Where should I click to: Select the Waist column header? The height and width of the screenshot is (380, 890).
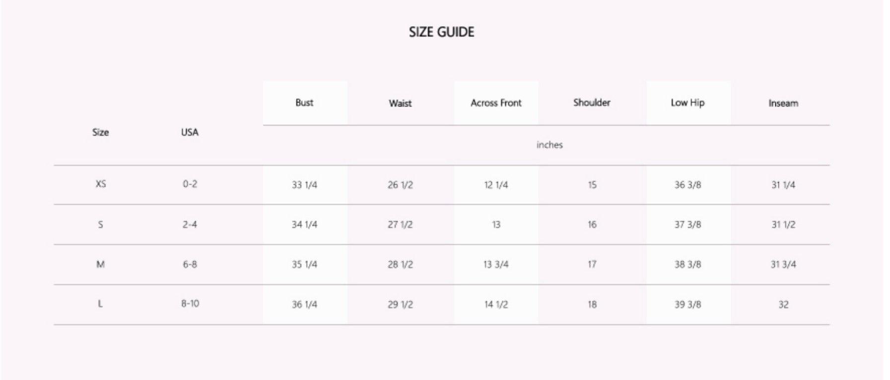pyautogui.click(x=400, y=103)
